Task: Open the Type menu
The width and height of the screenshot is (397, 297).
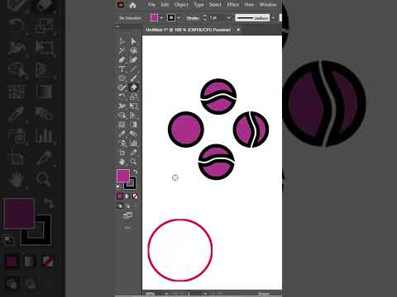Action: [198, 5]
